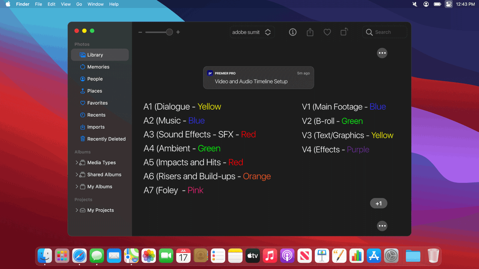
Task: Click the +1 badge button
Action: coord(378,204)
